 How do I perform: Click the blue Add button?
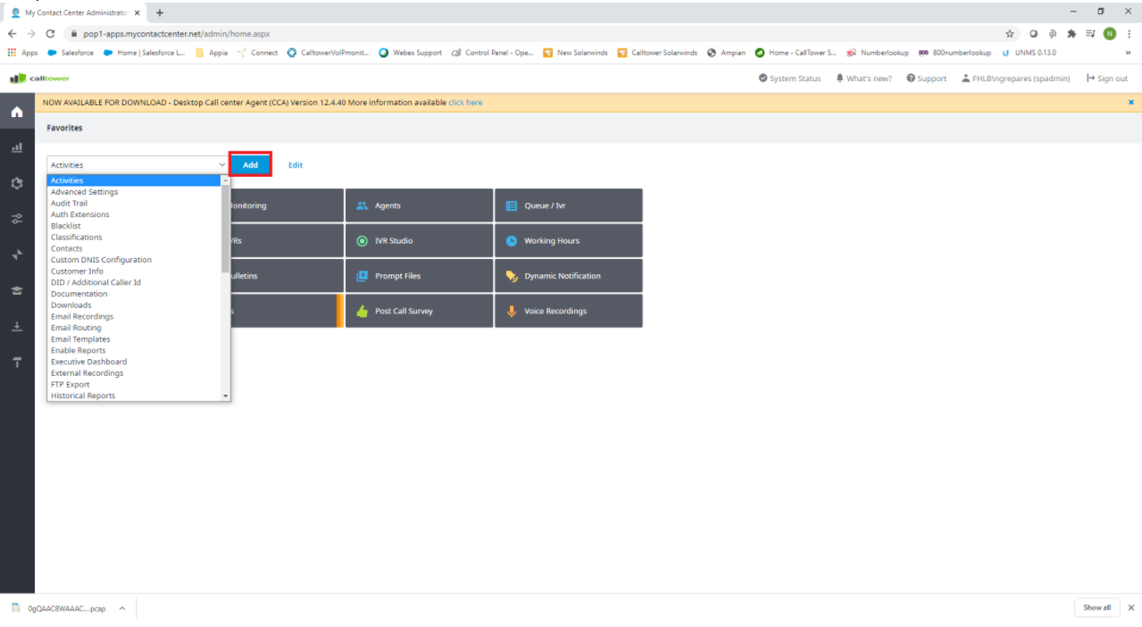point(250,164)
